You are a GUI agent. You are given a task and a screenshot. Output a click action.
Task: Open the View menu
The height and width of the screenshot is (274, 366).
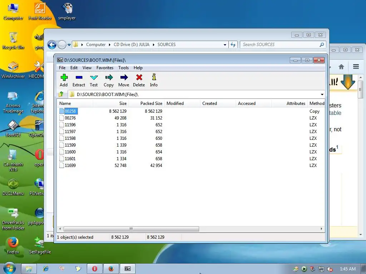click(x=87, y=67)
